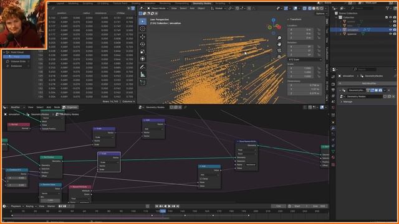Viewport: 399px width, 224px height.
Task: Select the Volume Grids entry in the spreadsheet
Action: 18,62
